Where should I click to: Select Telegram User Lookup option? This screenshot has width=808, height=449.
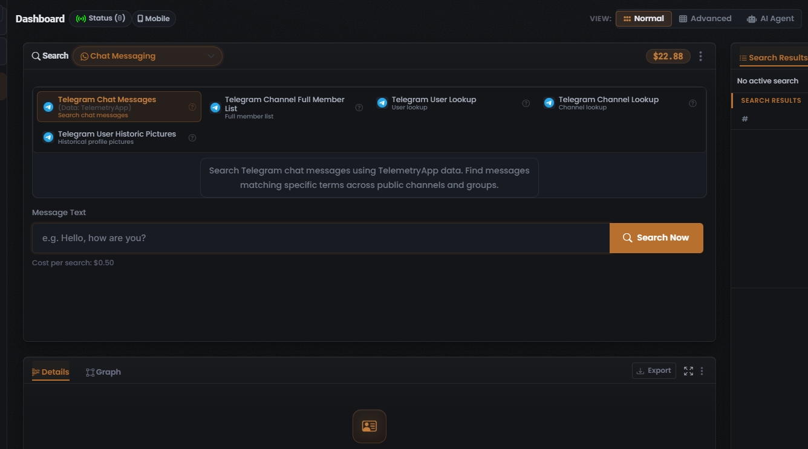pyautogui.click(x=453, y=103)
